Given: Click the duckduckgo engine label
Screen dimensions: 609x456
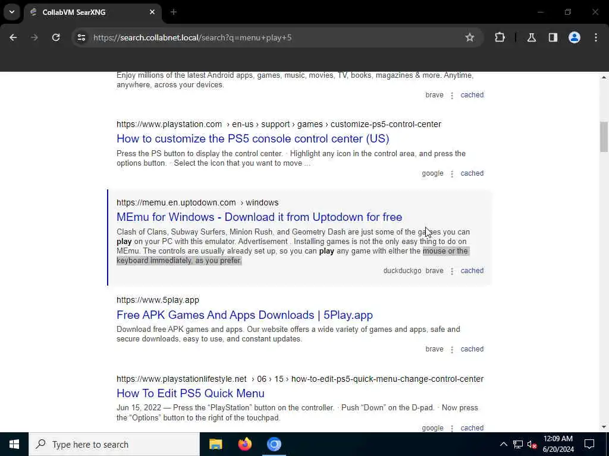Looking at the screenshot, I should coord(402,271).
